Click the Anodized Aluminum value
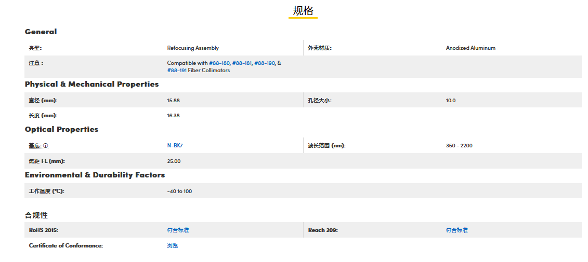The height and width of the screenshot is (262, 588). [471, 48]
